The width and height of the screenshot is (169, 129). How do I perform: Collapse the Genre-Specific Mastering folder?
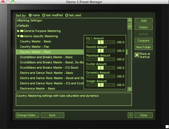click(x=18, y=36)
